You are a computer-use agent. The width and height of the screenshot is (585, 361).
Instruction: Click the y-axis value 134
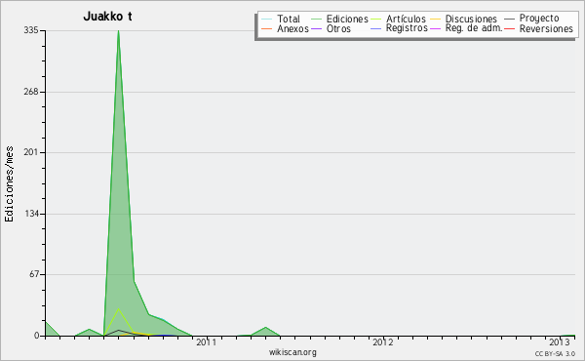pyautogui.click(x=31, y=214)
